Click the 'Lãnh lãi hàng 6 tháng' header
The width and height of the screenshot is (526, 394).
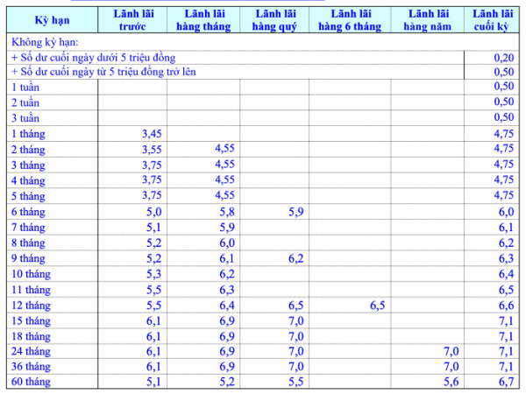[x=350, y=20]
